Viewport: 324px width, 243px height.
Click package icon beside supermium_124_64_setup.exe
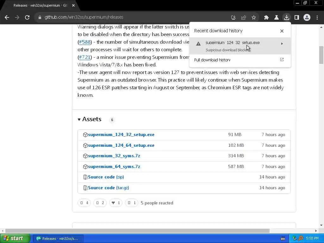pyautogui.click(x=85, y=146)
